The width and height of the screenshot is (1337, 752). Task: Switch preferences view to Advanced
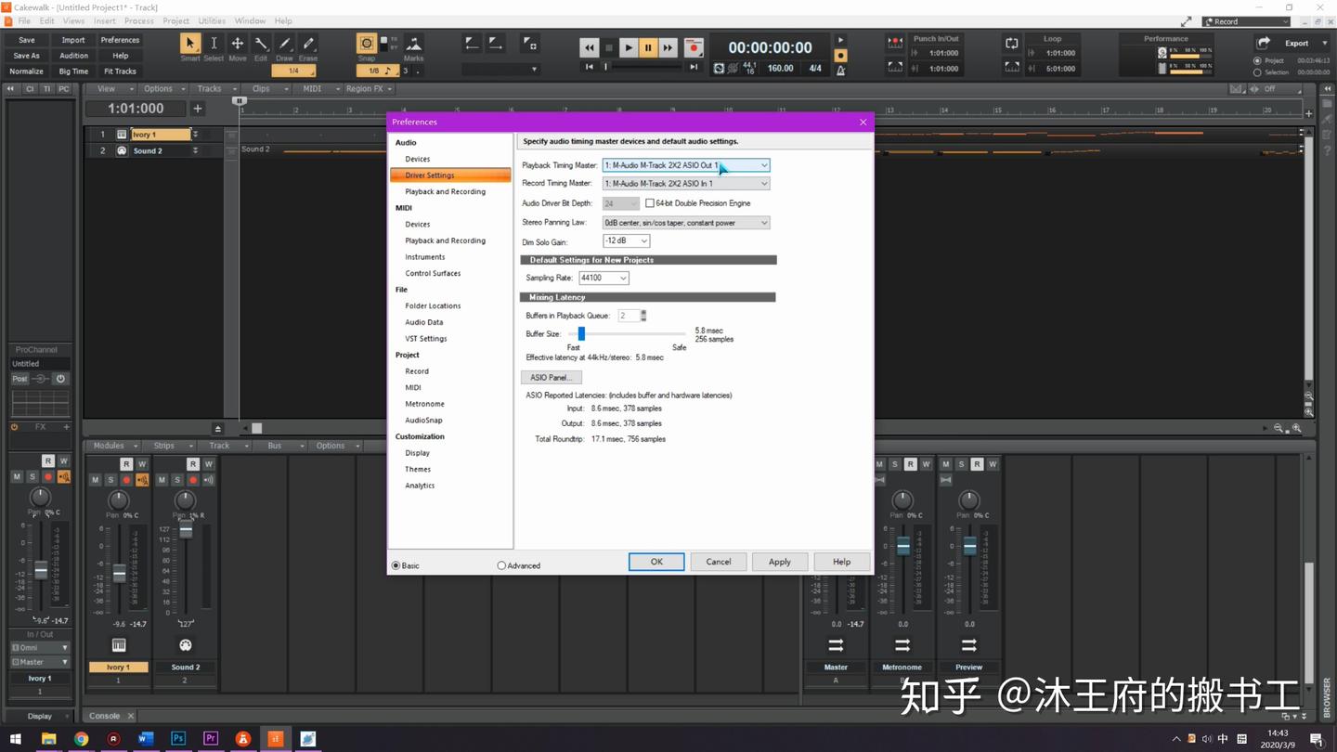501,564
